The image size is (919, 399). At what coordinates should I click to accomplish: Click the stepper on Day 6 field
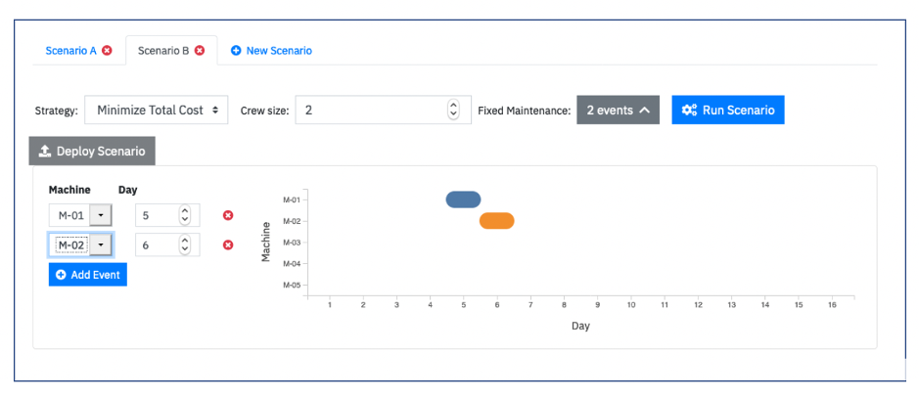(x=185, y=244)
